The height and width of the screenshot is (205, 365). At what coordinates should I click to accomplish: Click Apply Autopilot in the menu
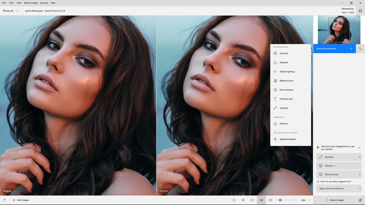[x=290, y=139]
